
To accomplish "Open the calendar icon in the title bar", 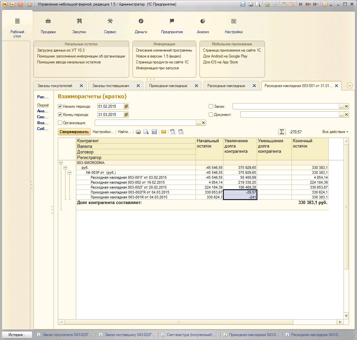I will point(291,5).
